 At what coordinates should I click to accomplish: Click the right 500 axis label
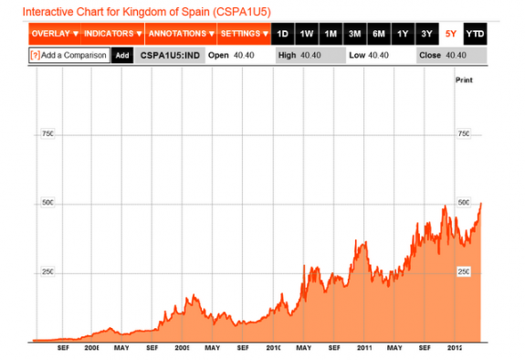(x=464, y=203)
